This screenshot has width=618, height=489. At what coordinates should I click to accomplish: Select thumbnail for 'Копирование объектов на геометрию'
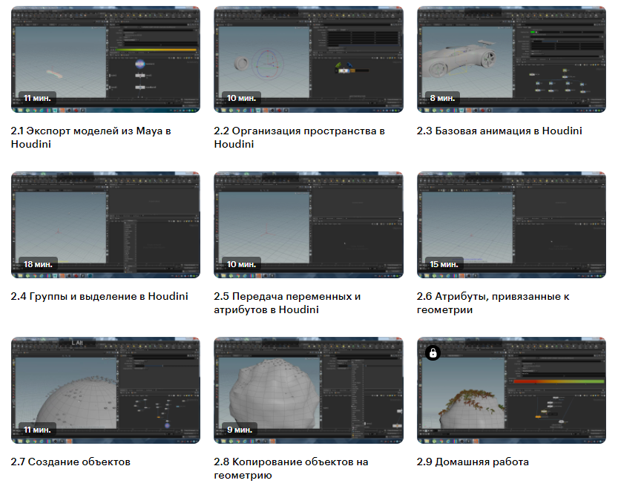[308, 390]
